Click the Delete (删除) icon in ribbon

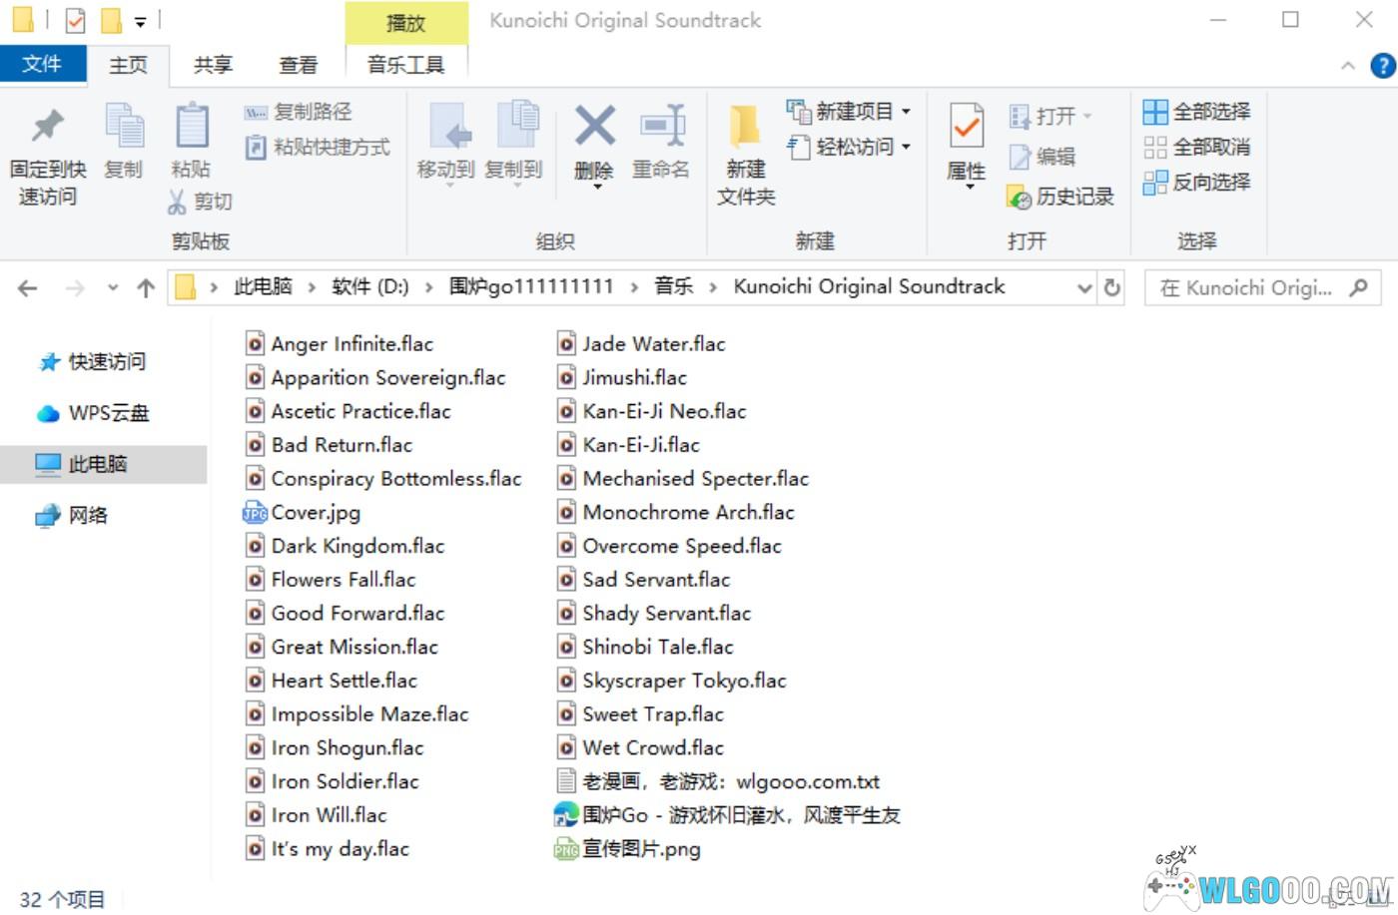(x=594, y=130)
